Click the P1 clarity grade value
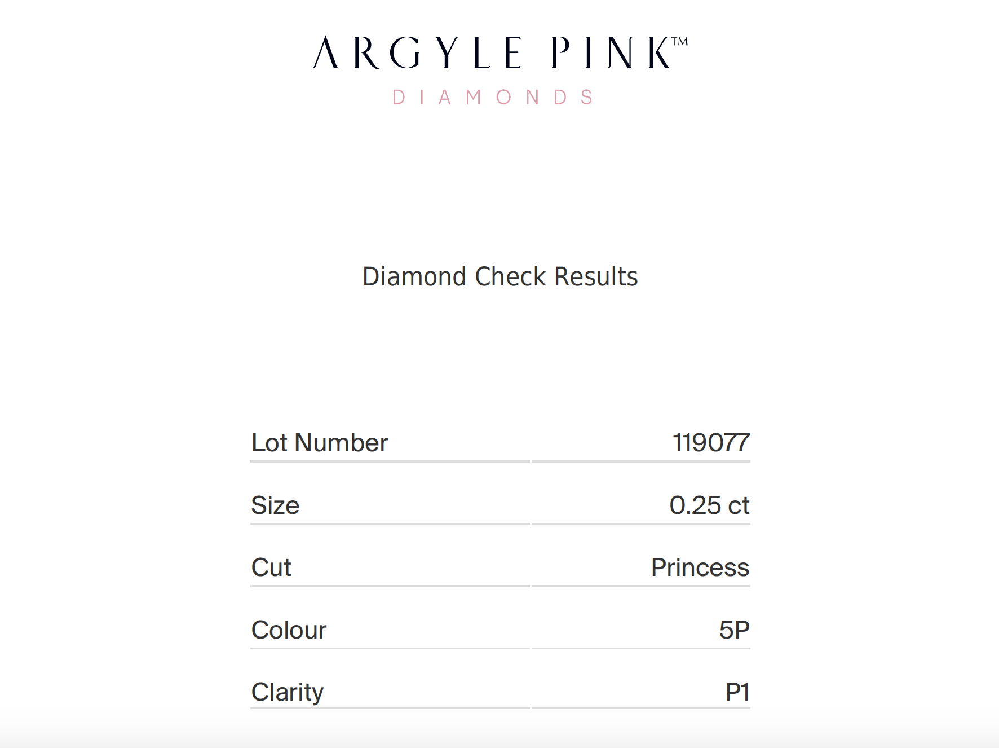 (737, 692)
